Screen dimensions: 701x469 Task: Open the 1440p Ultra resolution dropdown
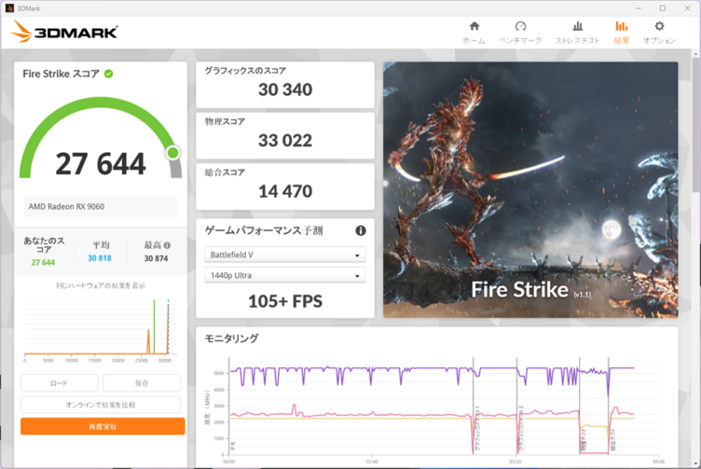[284, 276]
